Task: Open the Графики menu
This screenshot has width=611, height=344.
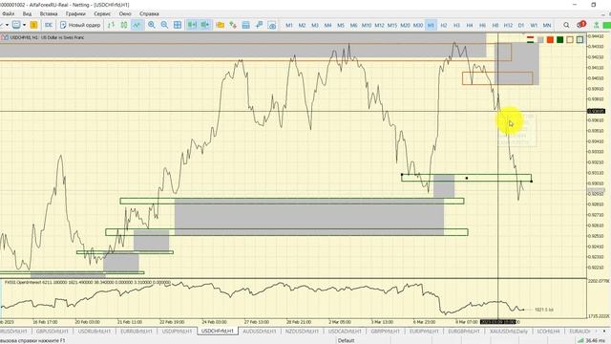Action: point(75,13)
